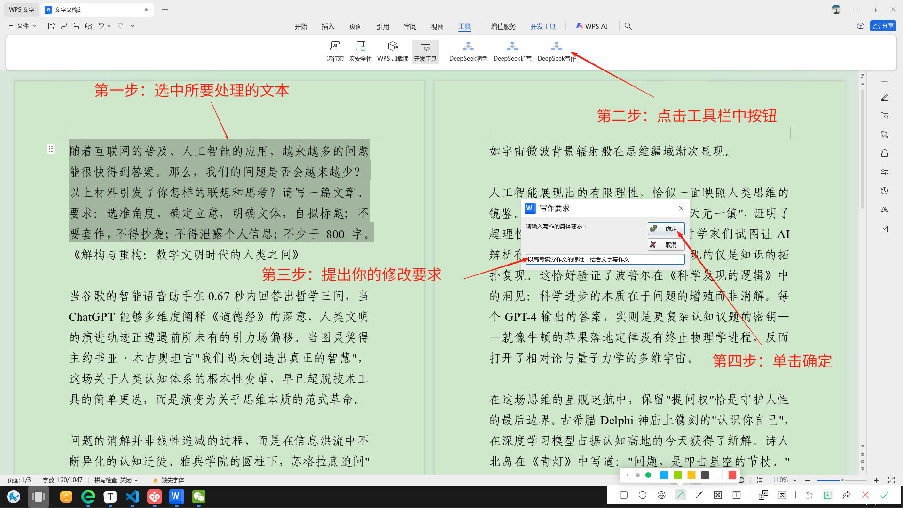
Task: Select the mosaic blur tool
Action: [x=718, y=495]
